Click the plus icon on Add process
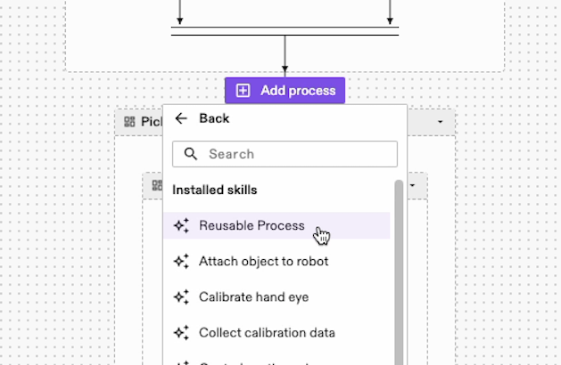The width and height of the screenshot is (561, 365). pyautogui.click(x=243, y=91)
